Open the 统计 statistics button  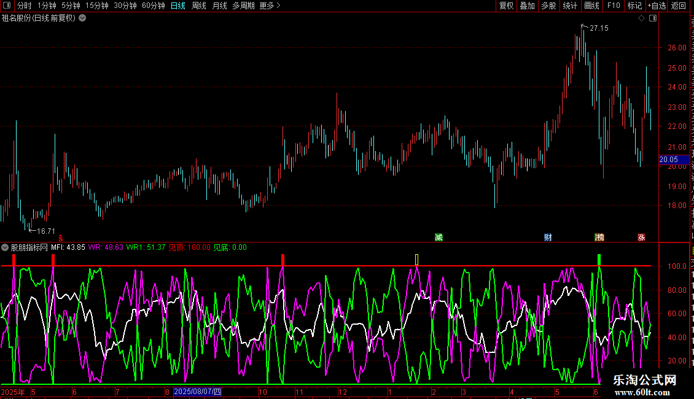[570, 6]
